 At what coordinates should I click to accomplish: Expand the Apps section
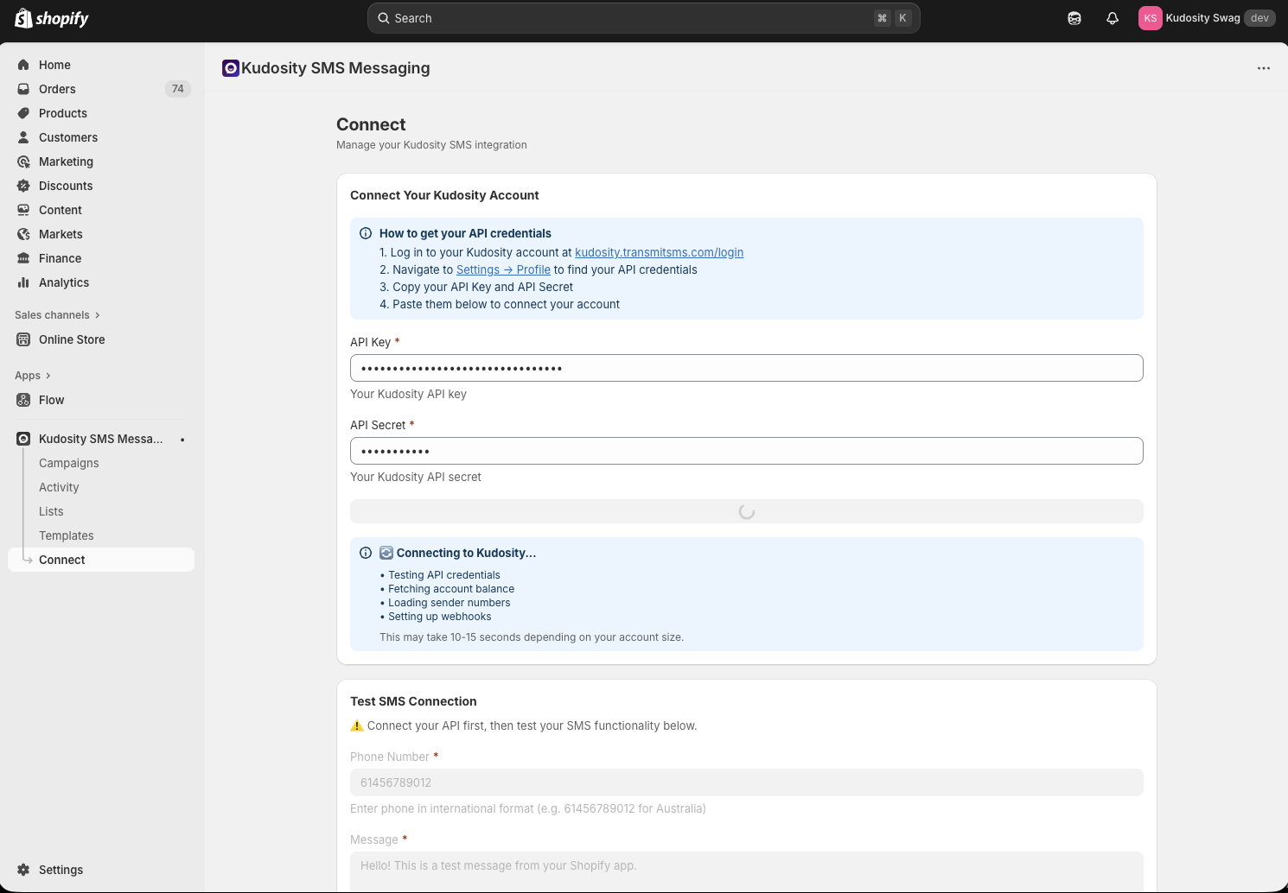point(33,376)
